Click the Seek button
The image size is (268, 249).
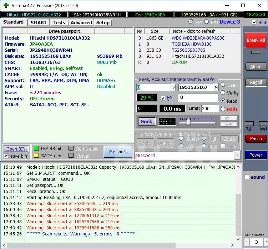pyautogui.click(x=146, y=121)
